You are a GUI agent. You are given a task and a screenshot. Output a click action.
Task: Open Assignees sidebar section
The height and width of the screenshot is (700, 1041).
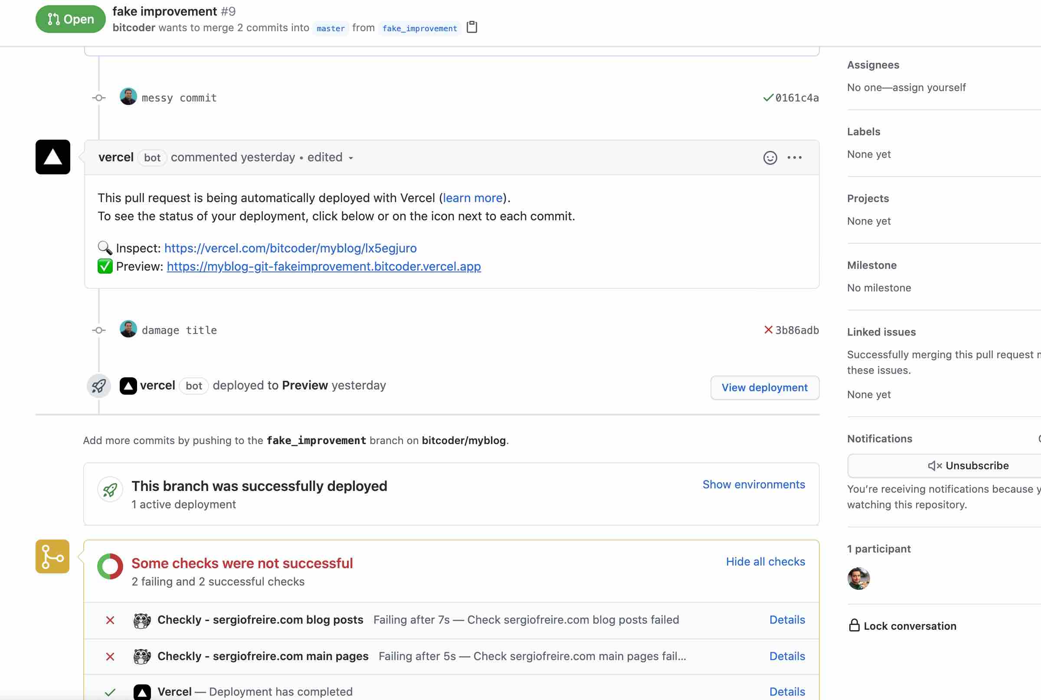coord(873,65)
